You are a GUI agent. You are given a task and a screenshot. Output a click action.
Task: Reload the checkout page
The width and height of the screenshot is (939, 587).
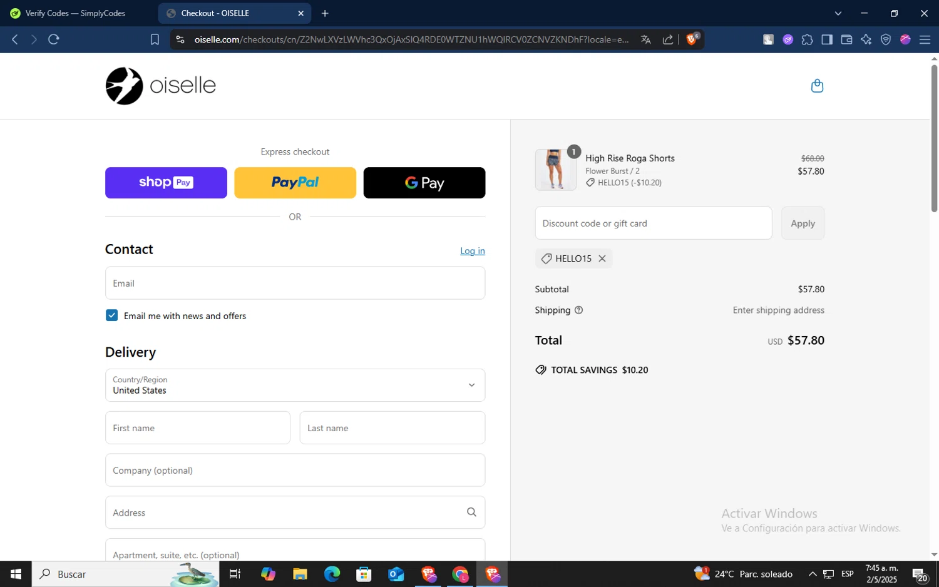pyautogui.click(x=54, y=39)
